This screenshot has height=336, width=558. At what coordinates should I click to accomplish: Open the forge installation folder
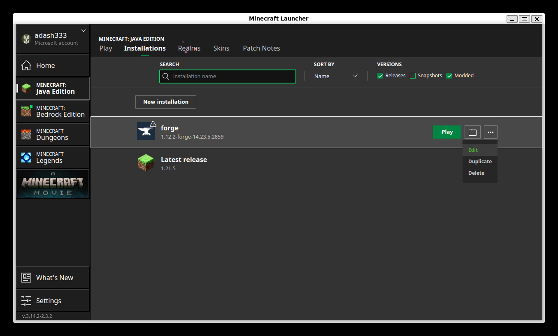coord(472,132)
